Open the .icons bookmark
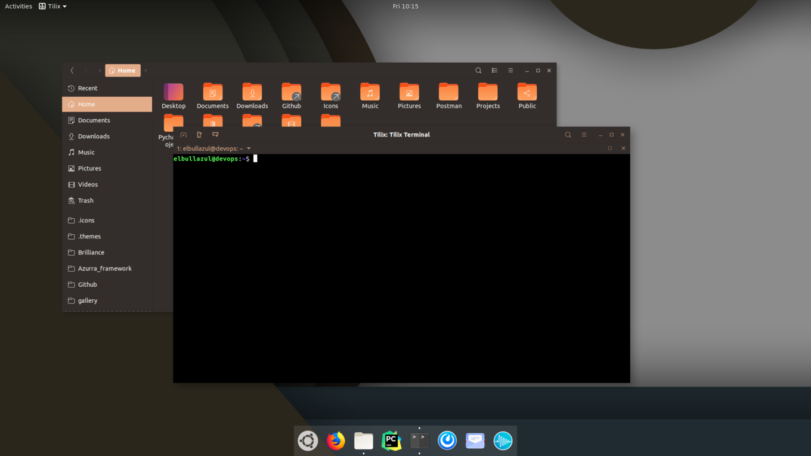 point(107,221)
